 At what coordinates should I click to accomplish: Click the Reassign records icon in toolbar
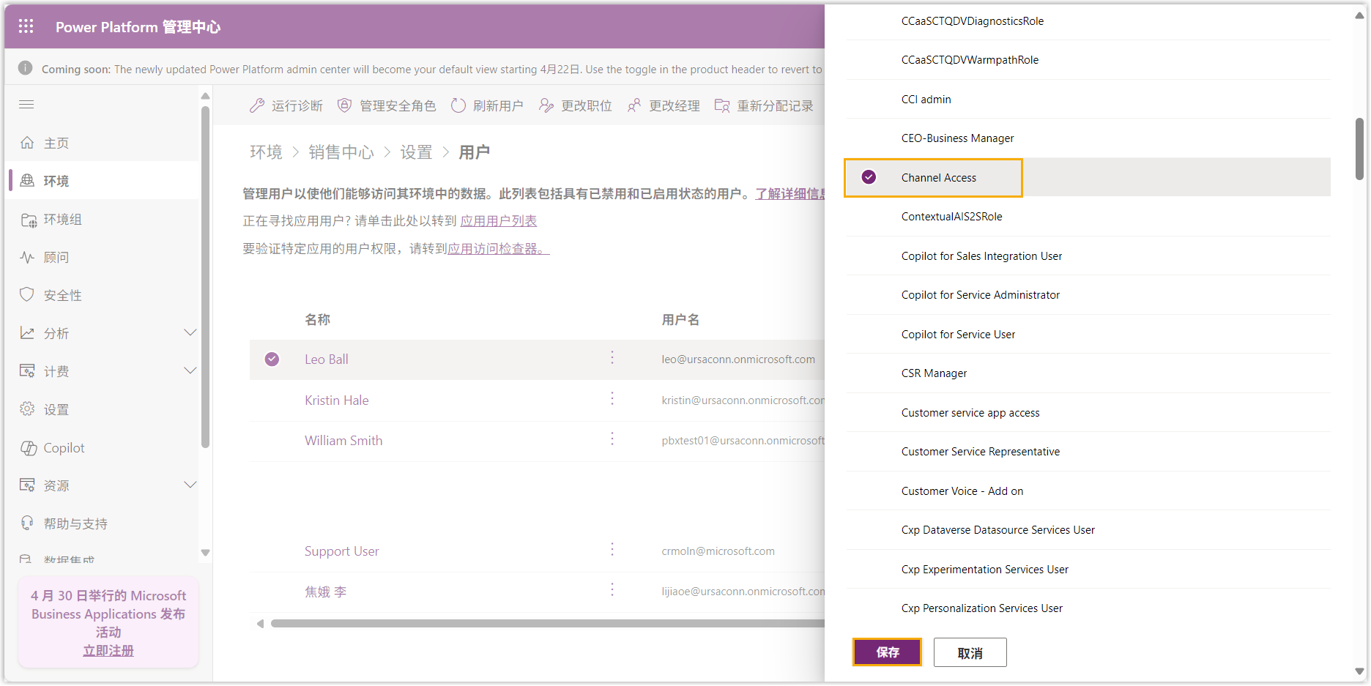[721, 105]
